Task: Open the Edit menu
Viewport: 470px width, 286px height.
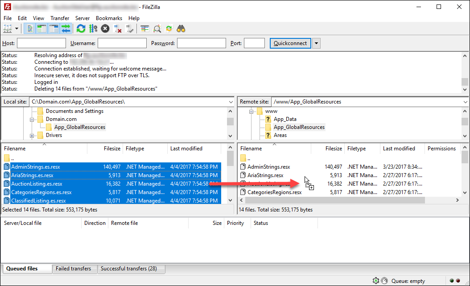Action: 22,18
